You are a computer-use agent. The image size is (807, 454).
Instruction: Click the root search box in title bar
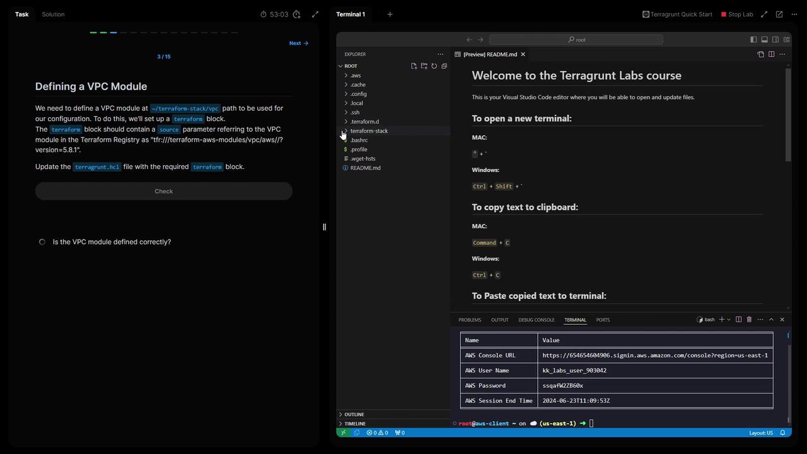[576, 40]
